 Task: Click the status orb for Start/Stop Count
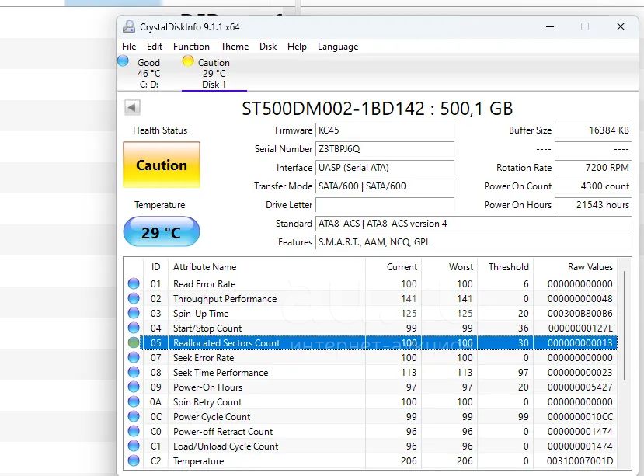(x=134, y=328)
